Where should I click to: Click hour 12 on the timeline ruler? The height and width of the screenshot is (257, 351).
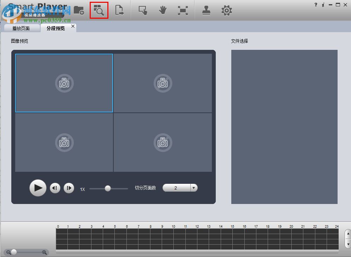tap(197, 227)
